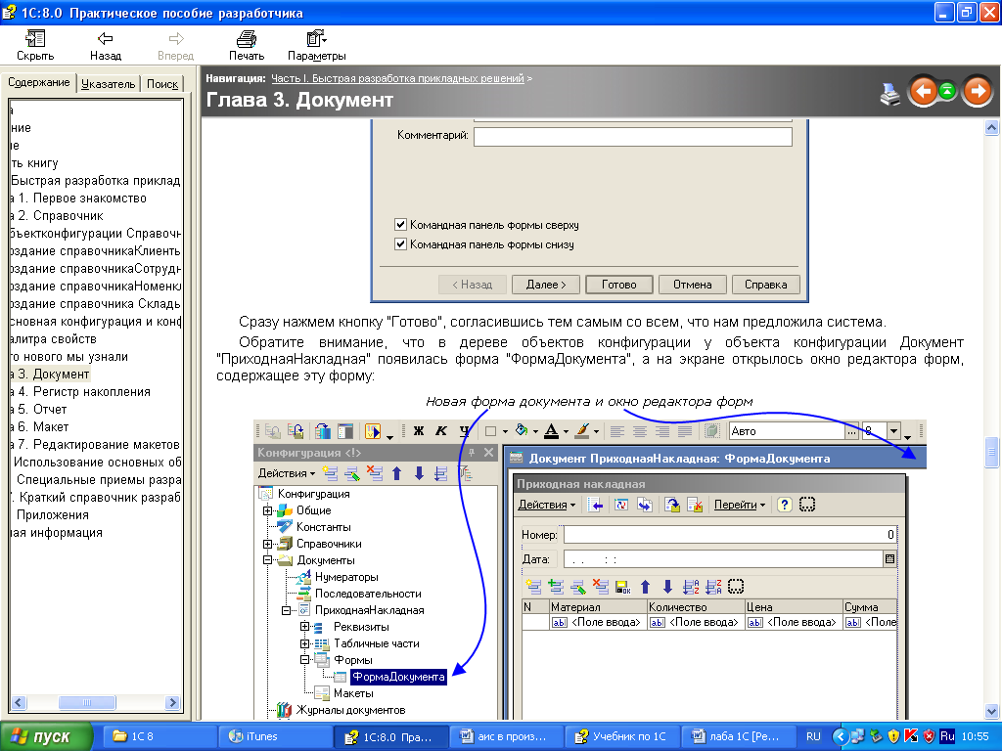Click the green home icon between arrows
The width and height of the screenshot is (1002, 751).
[948, 92]
